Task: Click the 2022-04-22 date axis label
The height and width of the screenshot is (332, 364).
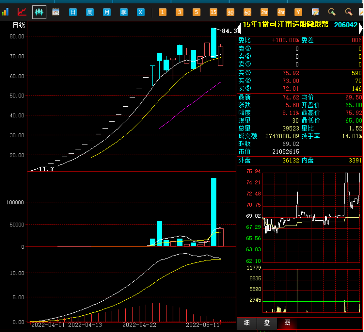Action: (139, 325)
